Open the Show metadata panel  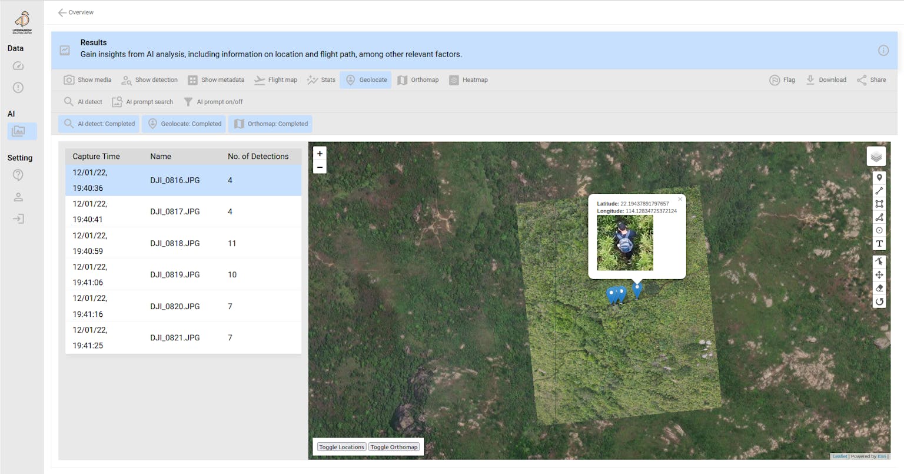[216, 79]
